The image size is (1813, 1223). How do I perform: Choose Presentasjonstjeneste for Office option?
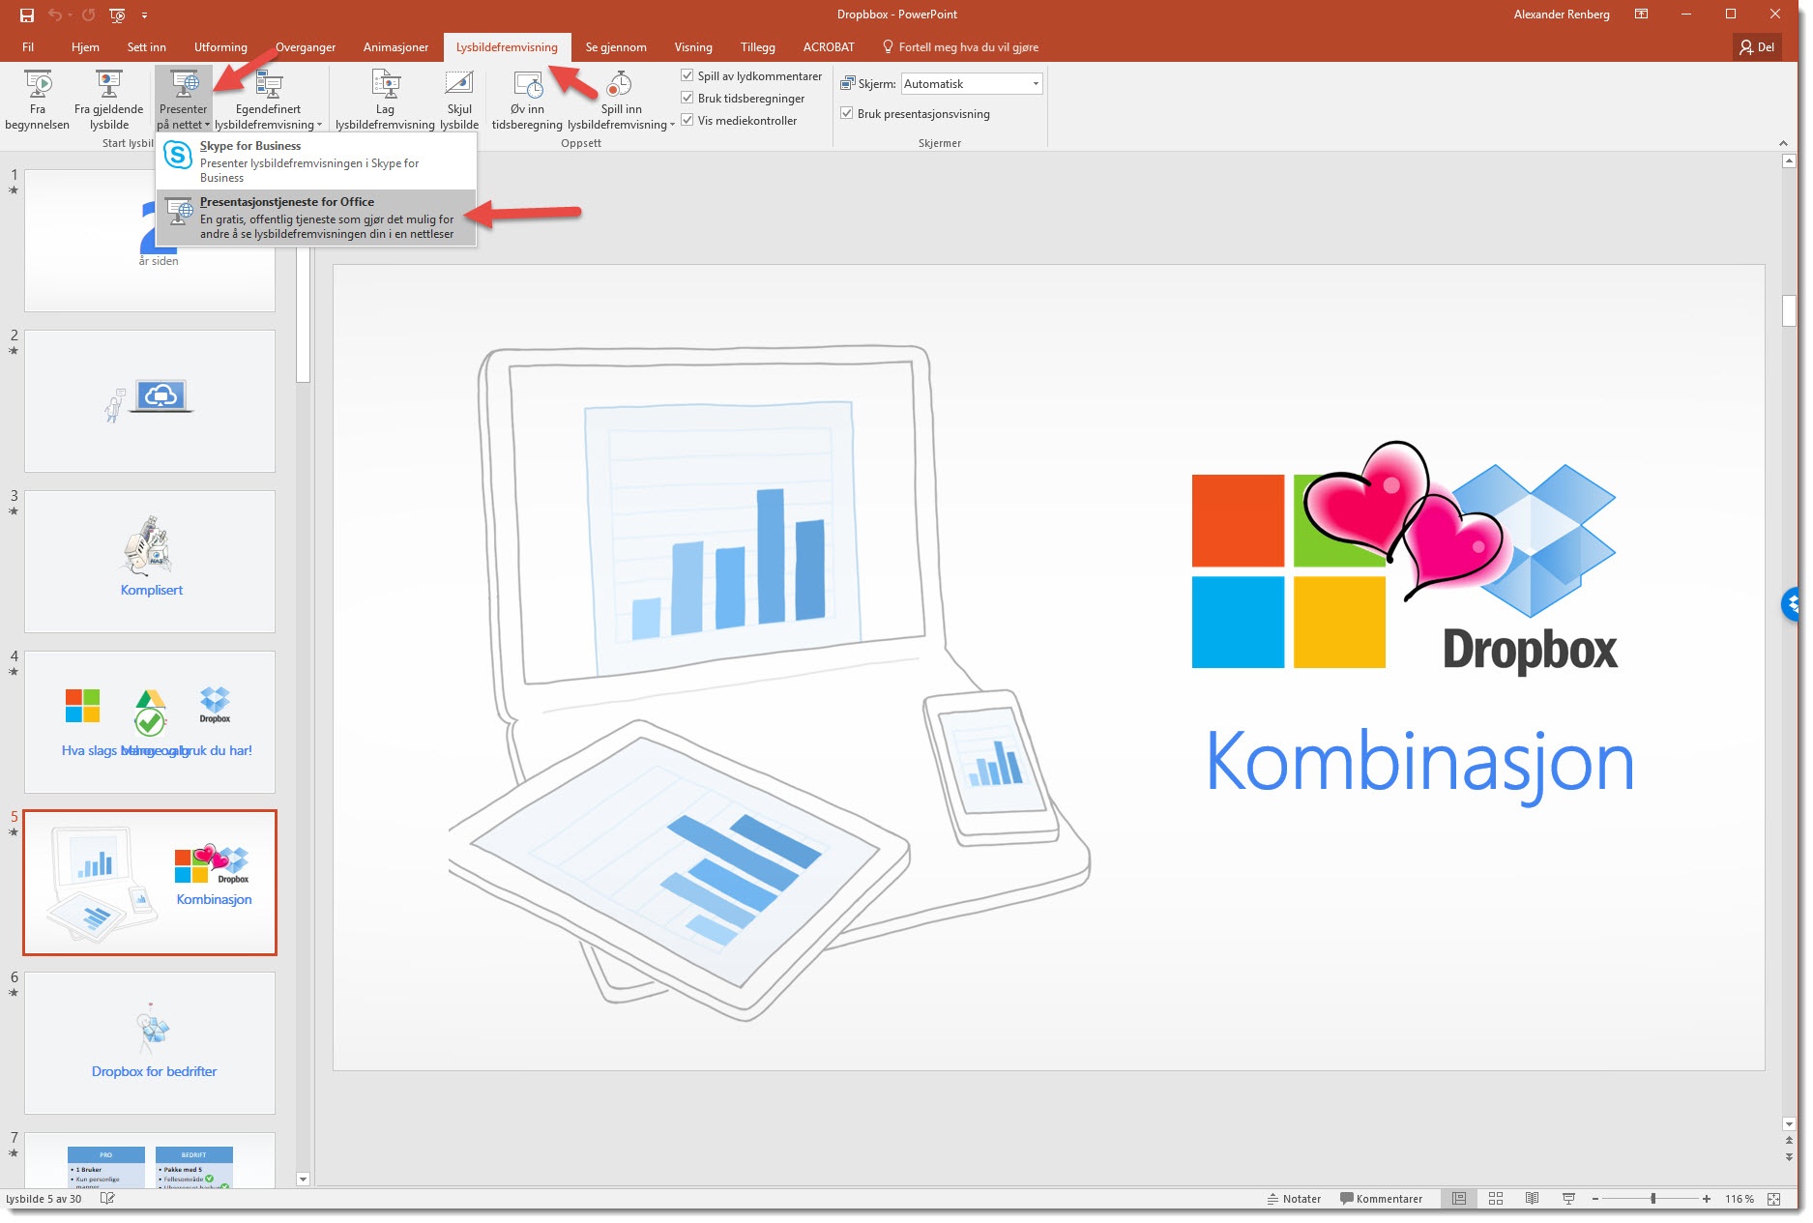click(x=316, y=217)
